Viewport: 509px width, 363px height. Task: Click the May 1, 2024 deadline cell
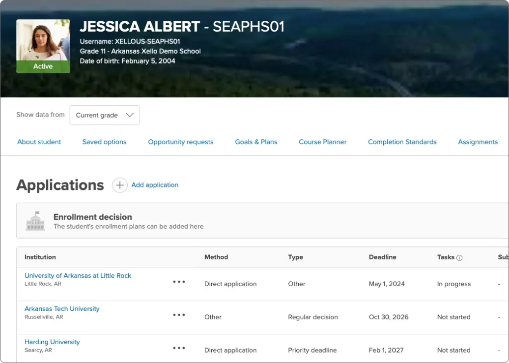point(387,284)
